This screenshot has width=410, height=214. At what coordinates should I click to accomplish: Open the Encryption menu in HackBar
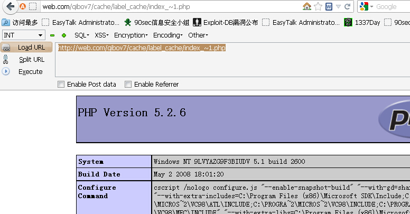(x=131, y=35)
